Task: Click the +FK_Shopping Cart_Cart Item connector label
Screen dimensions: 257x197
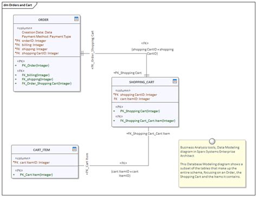Action: (148, 134)
